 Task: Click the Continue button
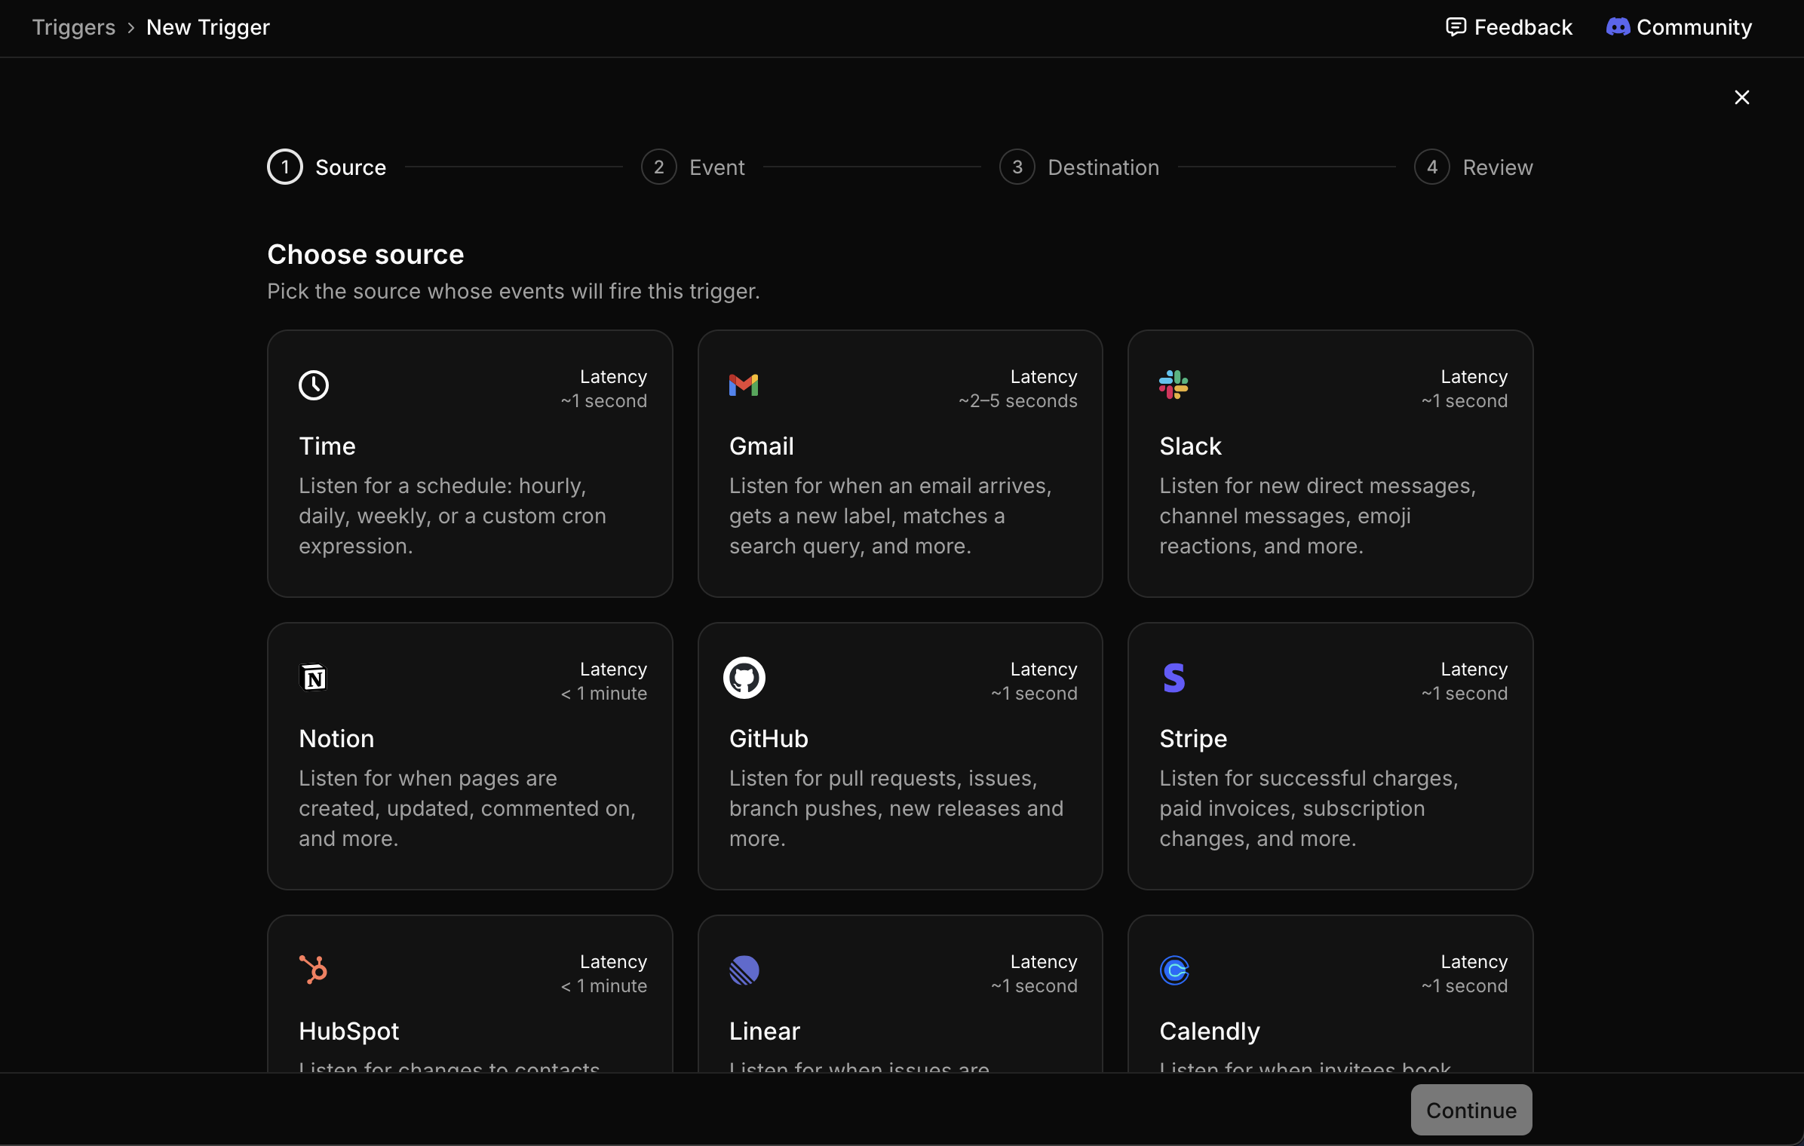click(1471, 1110)
